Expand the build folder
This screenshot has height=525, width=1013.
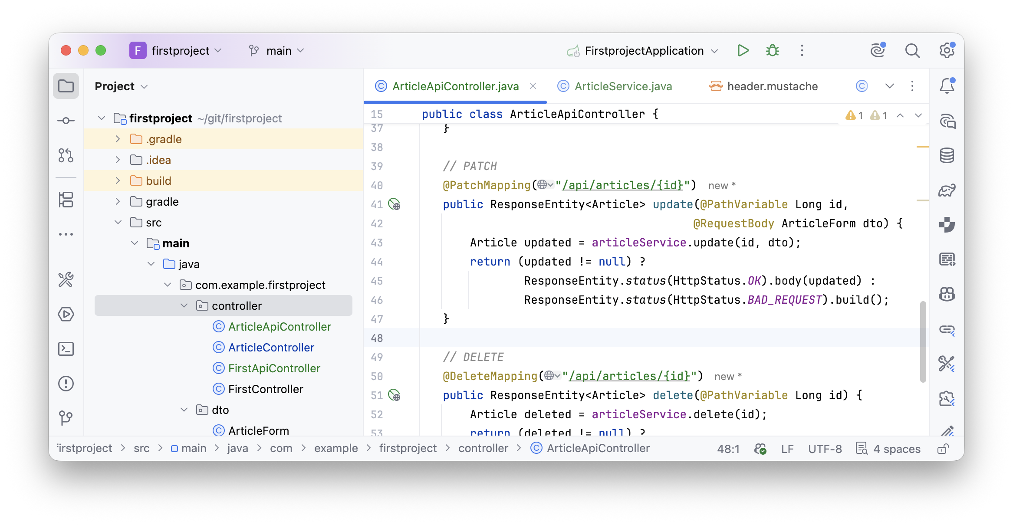[x=118, y=181]
